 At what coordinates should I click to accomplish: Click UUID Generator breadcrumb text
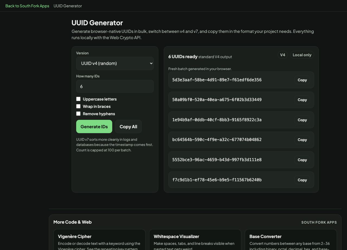[x=68, y=6]
